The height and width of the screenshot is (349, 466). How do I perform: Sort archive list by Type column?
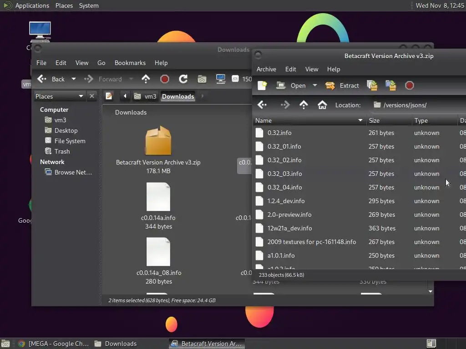(435, 120)
